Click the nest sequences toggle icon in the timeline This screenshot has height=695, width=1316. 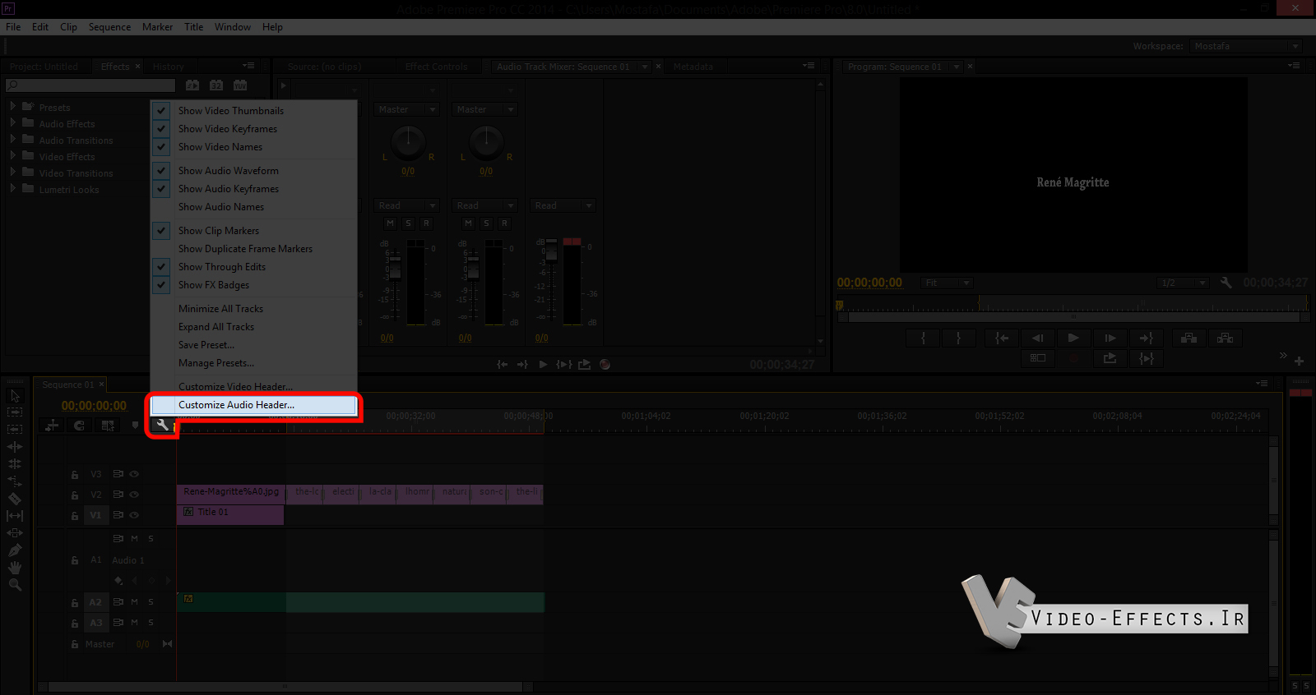coord(52,425)
